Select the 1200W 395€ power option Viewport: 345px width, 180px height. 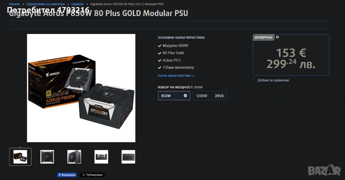210,96
